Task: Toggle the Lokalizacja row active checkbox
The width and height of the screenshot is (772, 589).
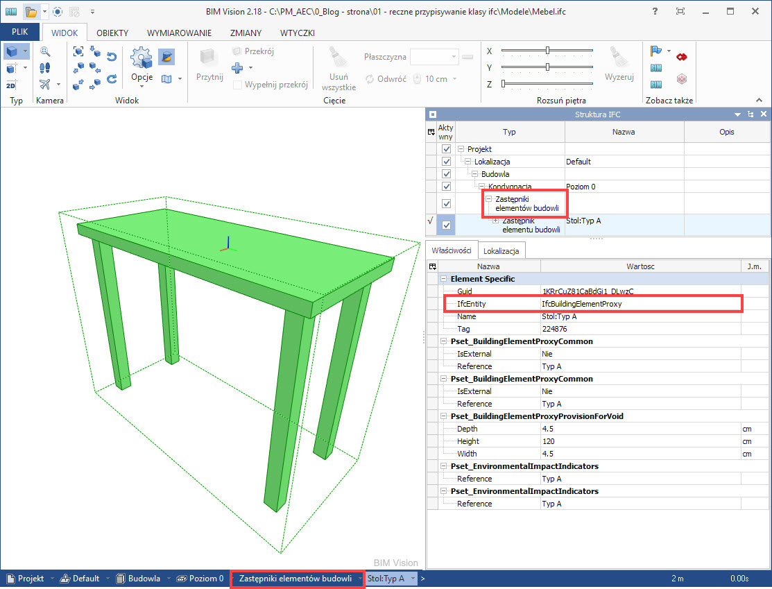Action: [446, 162]
